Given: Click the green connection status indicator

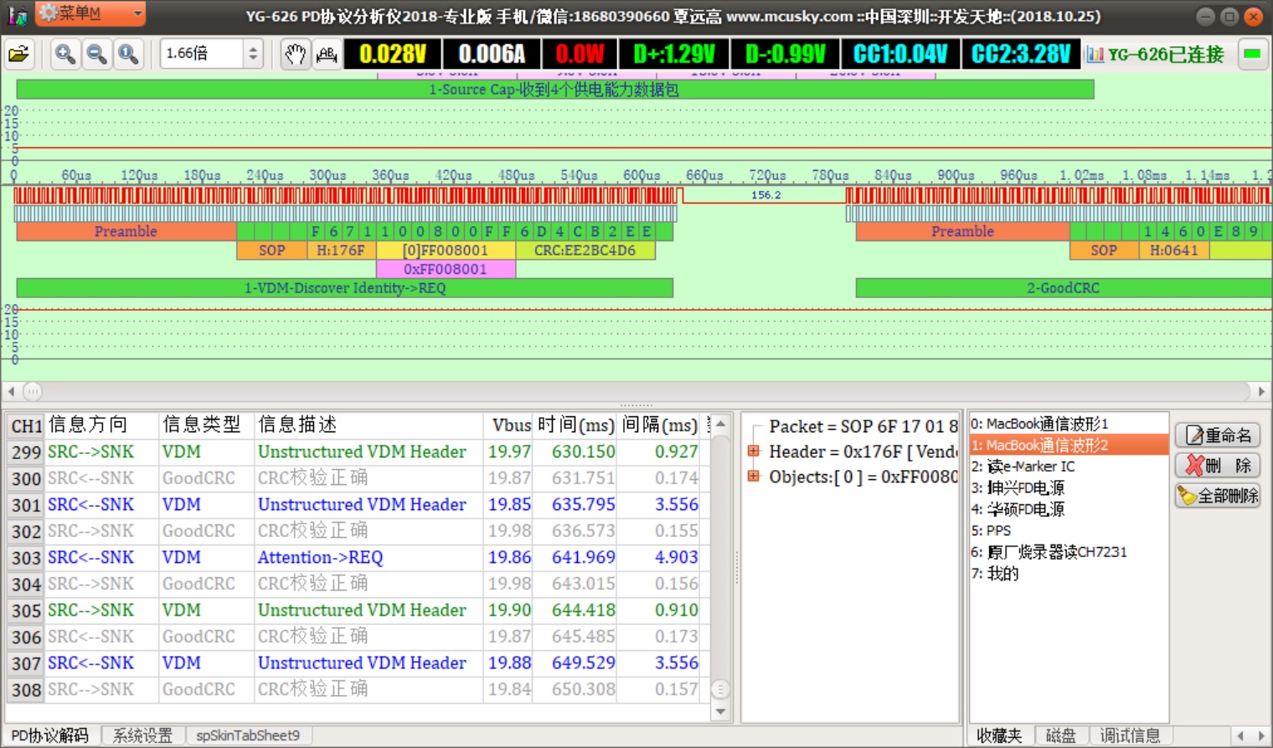Looking at the screenshot, I should pos(1252,54).
